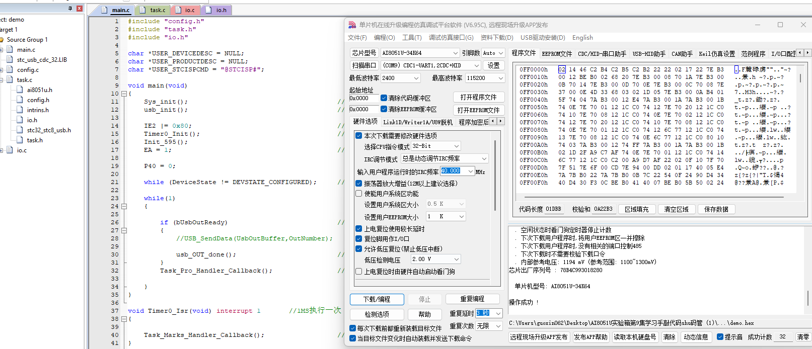Click the pin icon on the project panel
The image size is (812, 349).
(70, 9)
